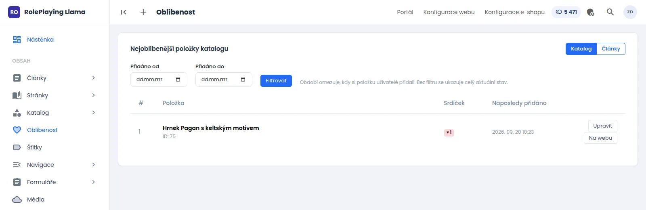This screenshot has height=210, width=646.
Task: Open Nástěnka in sidebar
Action: click(40, 40)
